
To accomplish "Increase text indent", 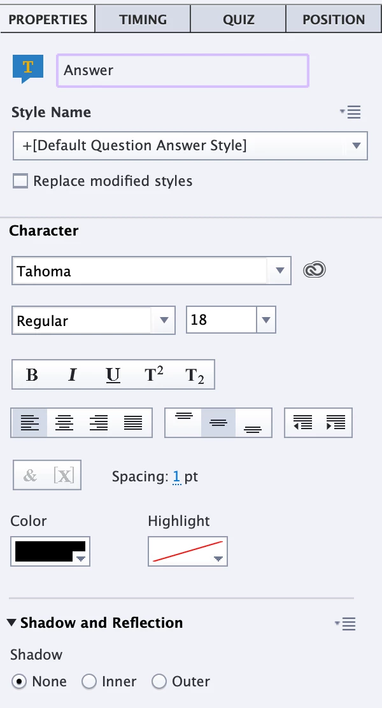I will (x=335, y=423).
